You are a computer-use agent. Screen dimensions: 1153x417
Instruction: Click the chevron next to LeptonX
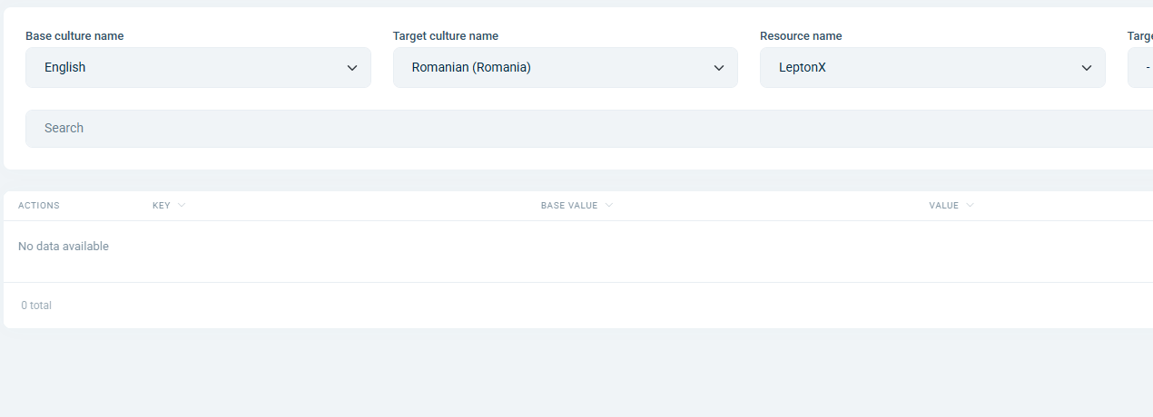pos(1087,68)
